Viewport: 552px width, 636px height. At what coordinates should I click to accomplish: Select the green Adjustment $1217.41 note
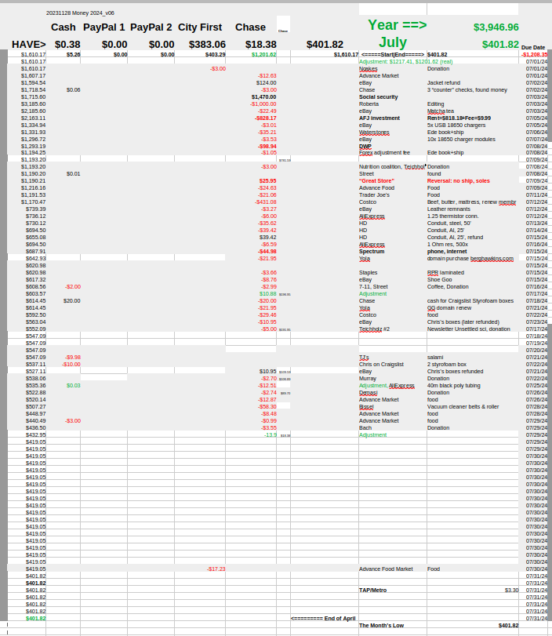(x=405, y=62)
